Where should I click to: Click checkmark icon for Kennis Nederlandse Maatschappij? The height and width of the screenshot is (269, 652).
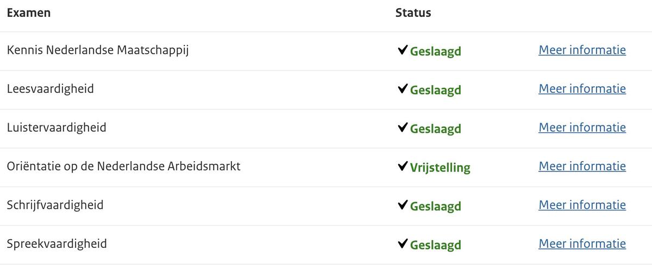403,50
